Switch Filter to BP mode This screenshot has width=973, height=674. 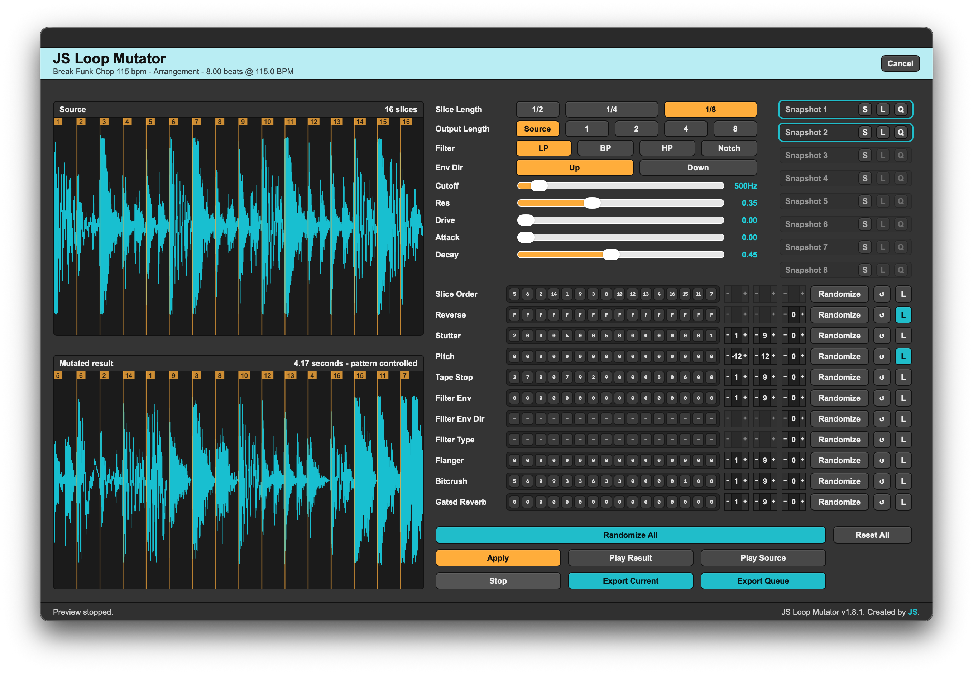pos(605,148)
